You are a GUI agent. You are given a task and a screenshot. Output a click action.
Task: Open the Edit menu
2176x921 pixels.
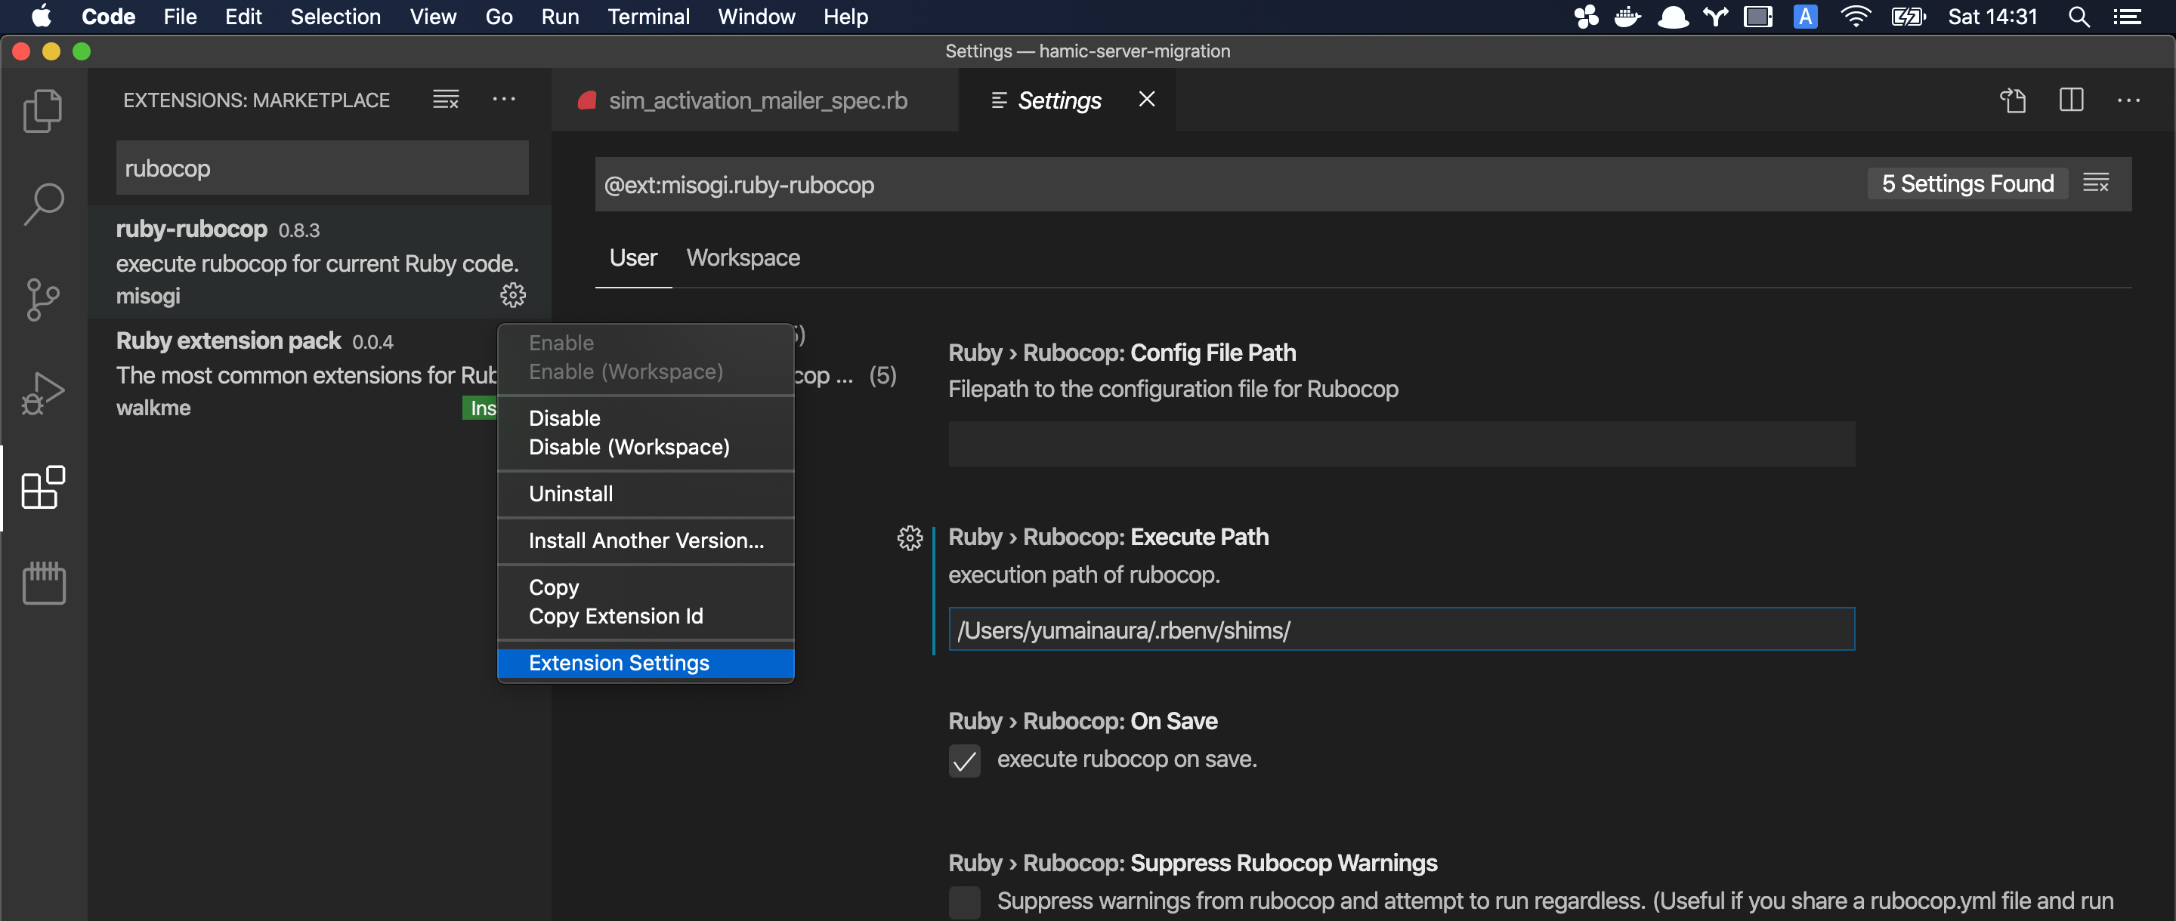(243, 17)
